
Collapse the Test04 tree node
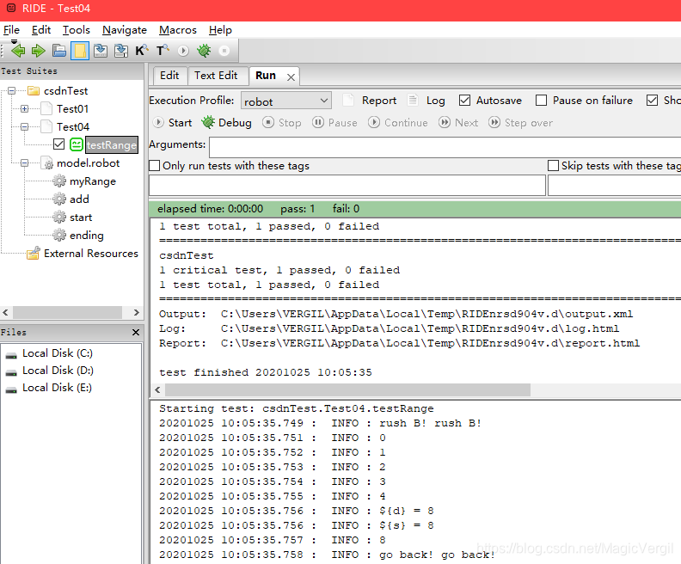[x=25, y=126]
